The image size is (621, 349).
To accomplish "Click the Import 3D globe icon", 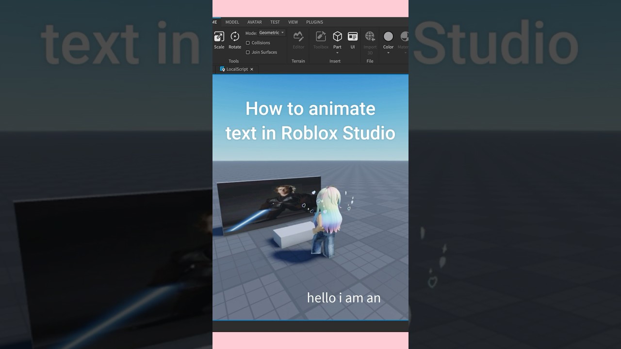I will 370,36.
